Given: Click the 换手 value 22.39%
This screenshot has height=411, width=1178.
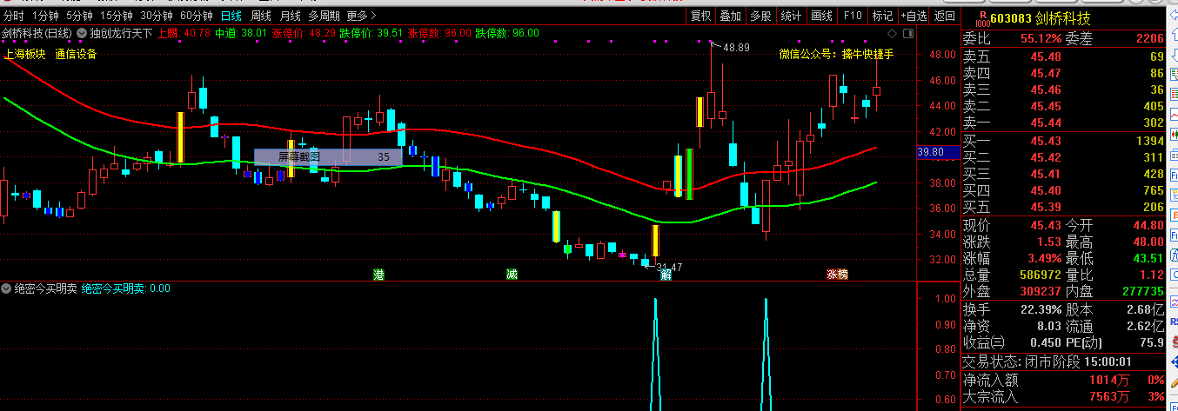Looking at the screenshot, I should (1041, 309).
